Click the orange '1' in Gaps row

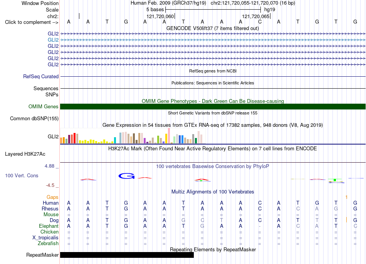tap(346, 197)
